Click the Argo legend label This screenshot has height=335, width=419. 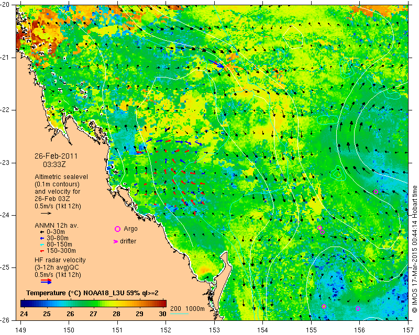coord(130,229)
